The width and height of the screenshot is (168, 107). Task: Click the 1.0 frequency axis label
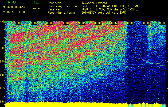coord(2,48)
